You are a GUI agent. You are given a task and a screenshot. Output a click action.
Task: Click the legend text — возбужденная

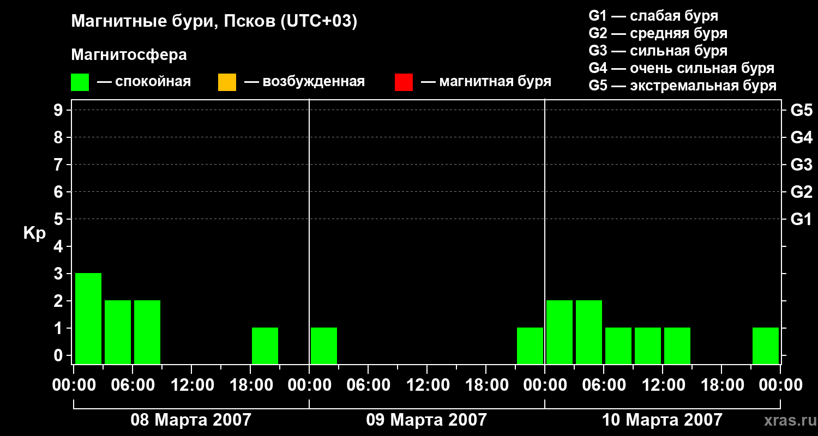[x=304, y=82]
